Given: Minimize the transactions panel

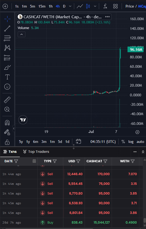Looking at the screenshot, I should tap(135, 152).
